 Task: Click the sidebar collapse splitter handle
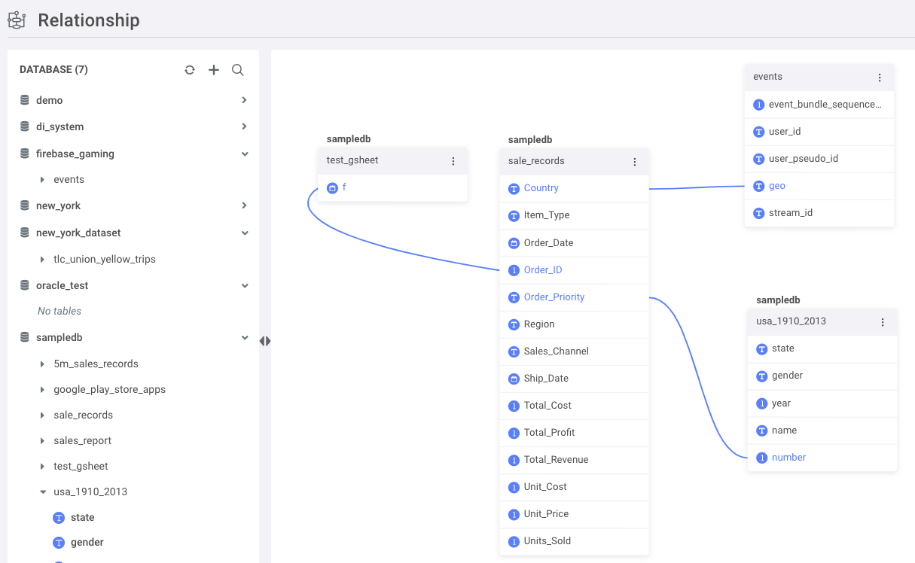[x=265, y=341]
